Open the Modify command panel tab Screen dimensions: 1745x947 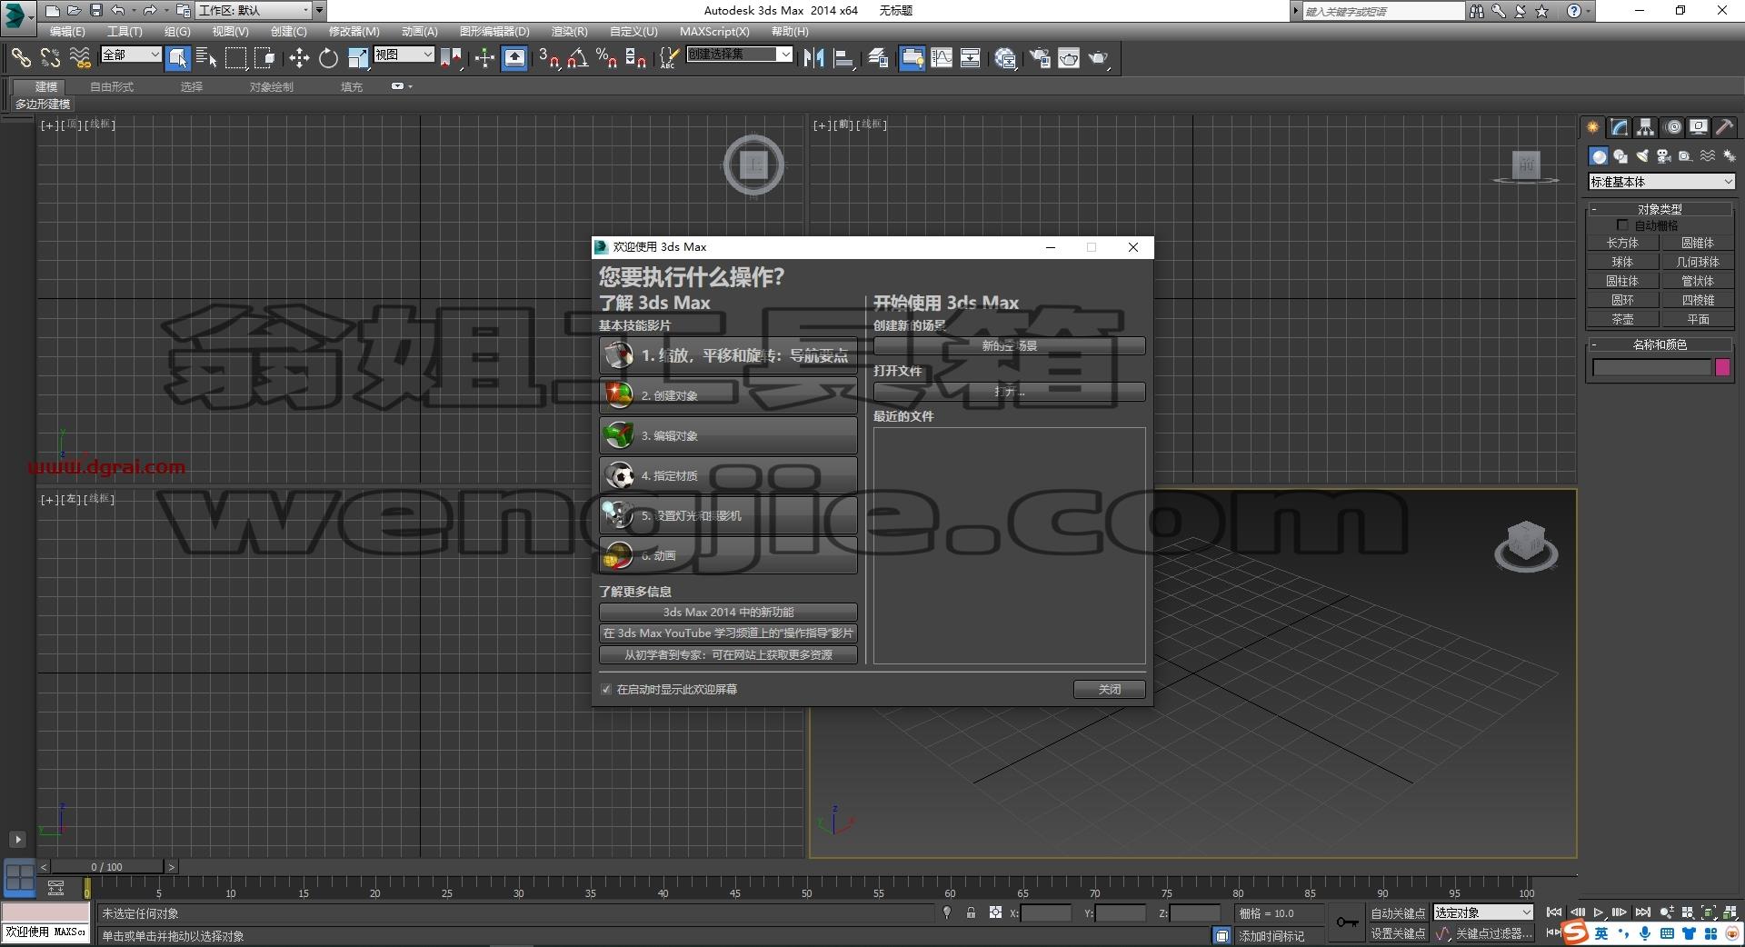(x=1620, y=127)
